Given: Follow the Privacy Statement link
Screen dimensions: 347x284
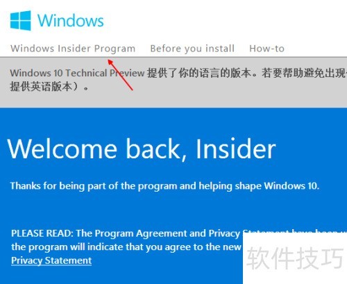Looking at the screenshot, I should [x=51, y=260].
